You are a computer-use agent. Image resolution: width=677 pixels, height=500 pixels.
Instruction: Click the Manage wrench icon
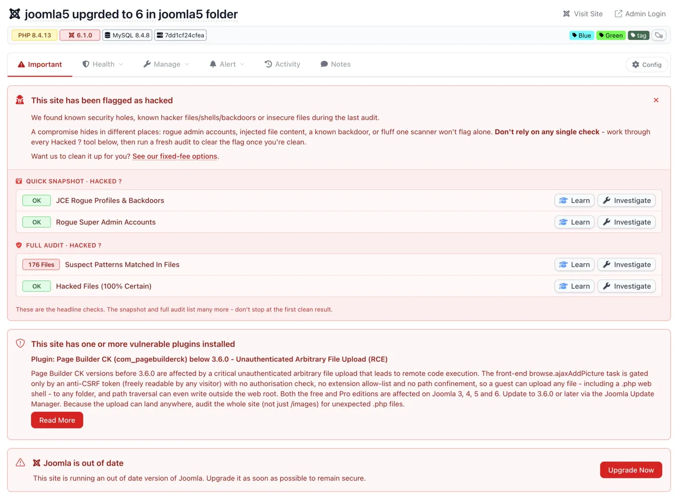[x=147, y=64]
